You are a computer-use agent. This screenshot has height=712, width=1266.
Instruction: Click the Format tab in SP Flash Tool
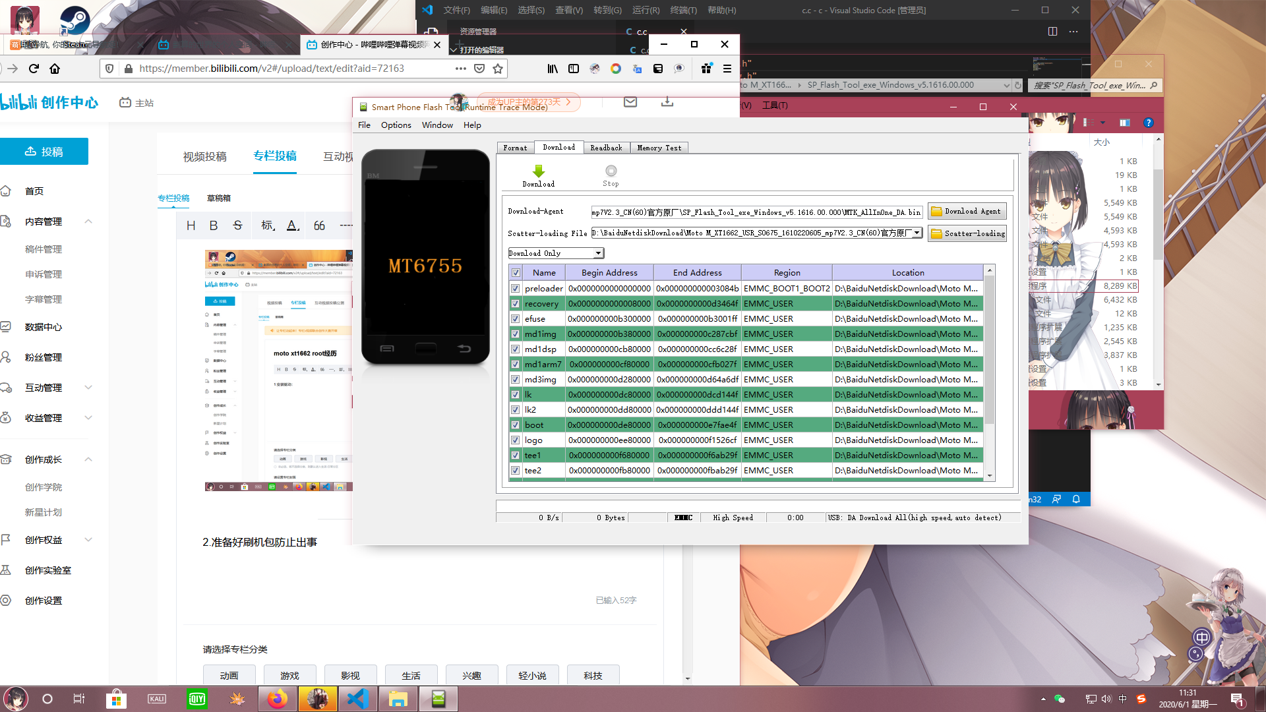[515, 147]
